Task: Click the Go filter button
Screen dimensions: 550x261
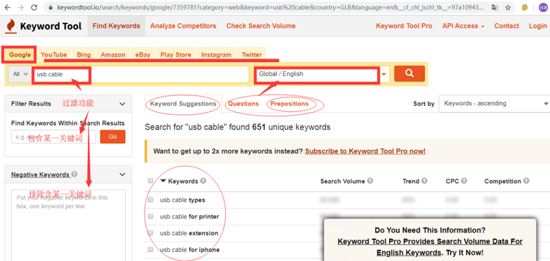Action: (113, 137)
